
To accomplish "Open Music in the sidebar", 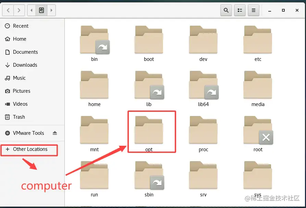I will (32, 78).
